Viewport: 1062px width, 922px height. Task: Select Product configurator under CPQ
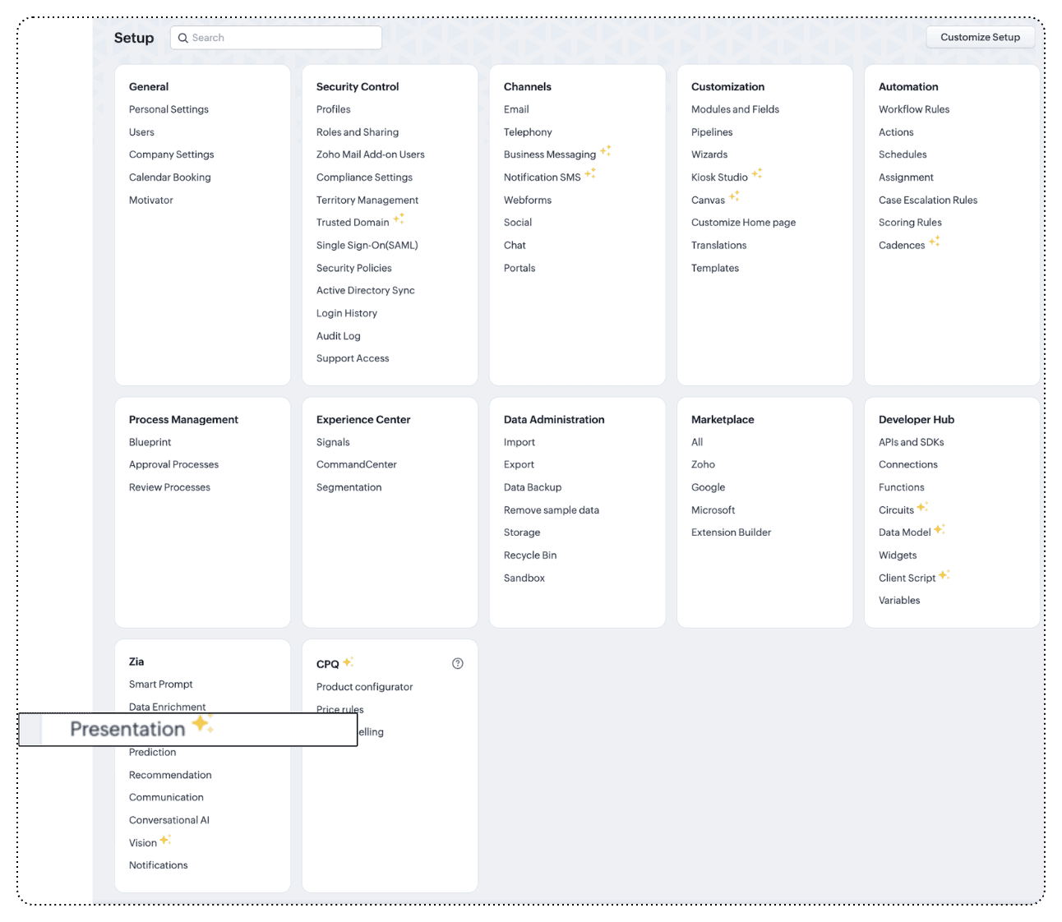(364, 687)
